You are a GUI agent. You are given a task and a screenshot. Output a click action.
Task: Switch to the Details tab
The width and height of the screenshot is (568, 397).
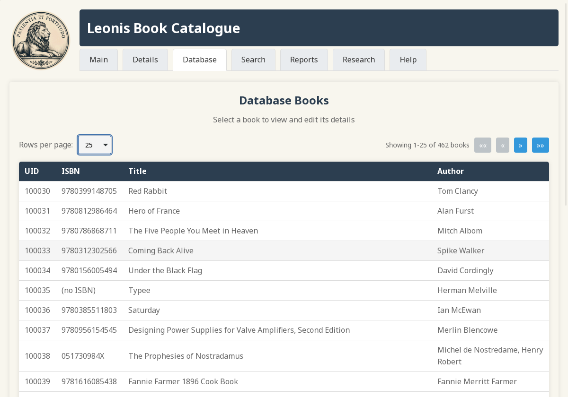click(145, 60)
